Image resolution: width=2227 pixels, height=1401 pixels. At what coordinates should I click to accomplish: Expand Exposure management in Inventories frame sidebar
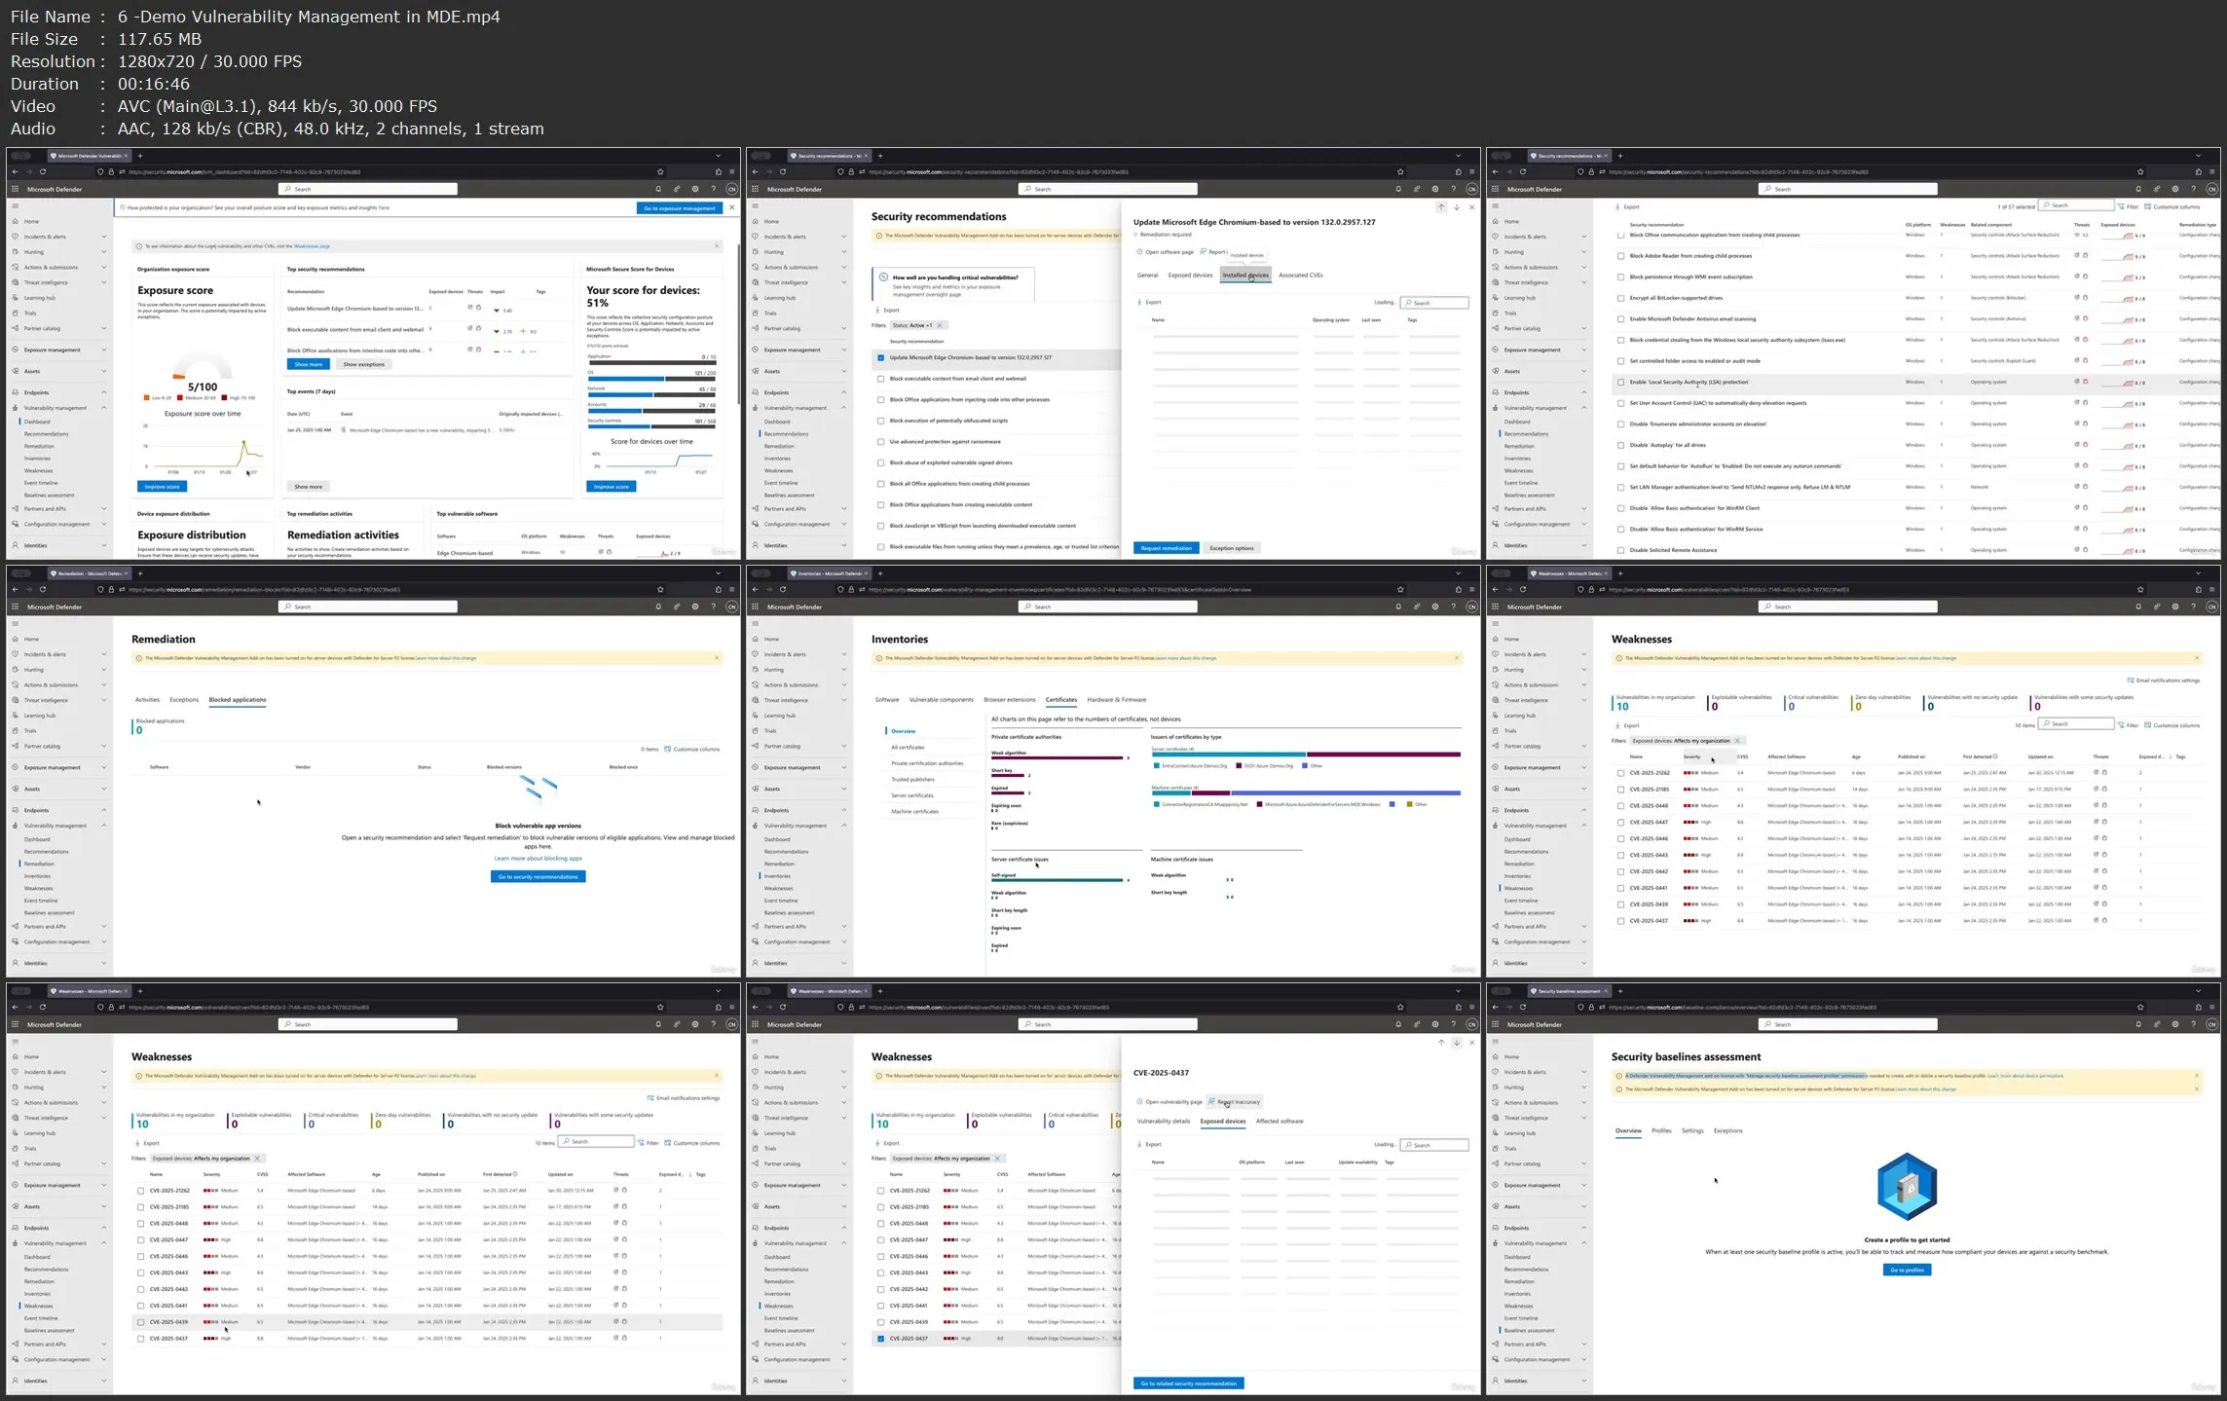click(x=844, y=767)
